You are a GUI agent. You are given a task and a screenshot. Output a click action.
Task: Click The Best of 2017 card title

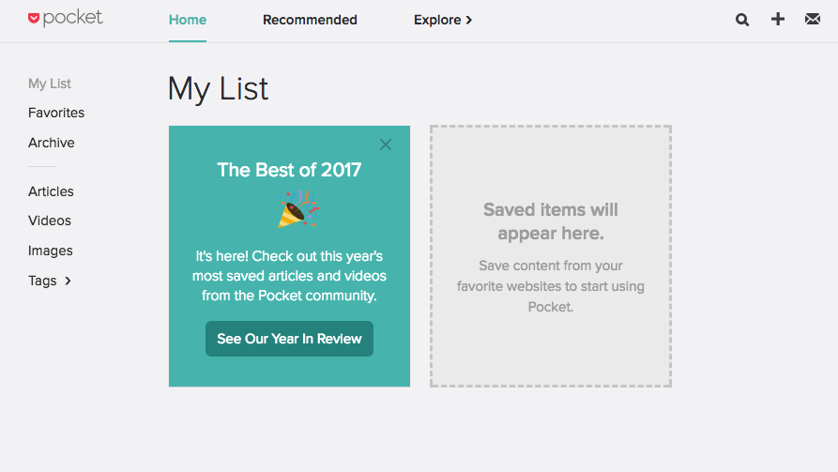click(x=289, y=170)
